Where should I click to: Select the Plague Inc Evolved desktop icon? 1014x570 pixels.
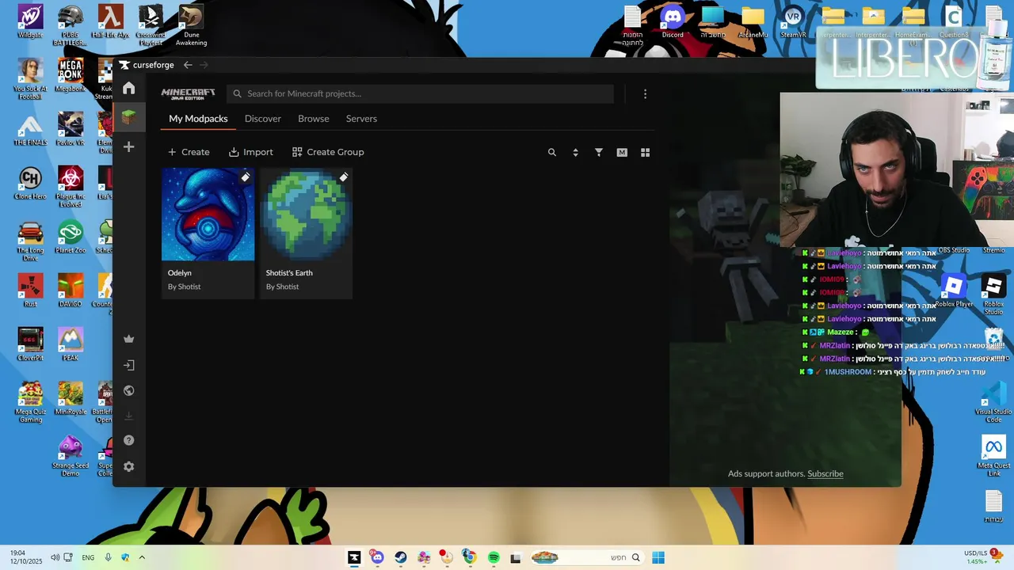click(71, 186)
